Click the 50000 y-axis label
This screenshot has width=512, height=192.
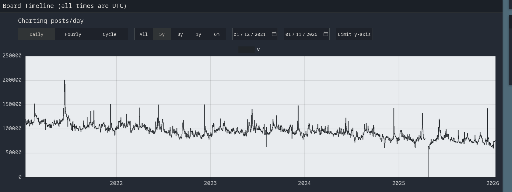[14, 153]
